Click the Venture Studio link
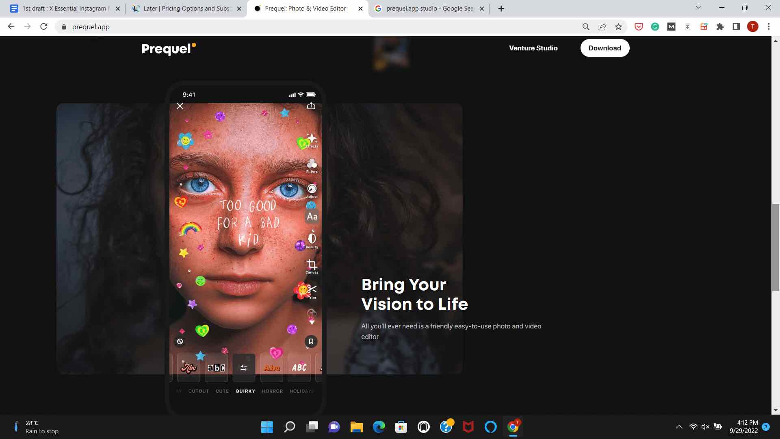Image resolution: width=780 pixels, height=439 pixels. click(533, 48)
